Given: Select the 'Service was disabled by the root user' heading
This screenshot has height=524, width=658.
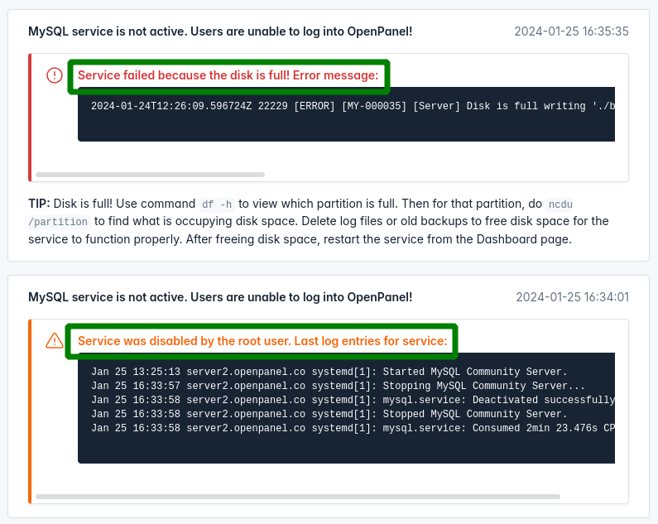Looking at the screenshot, I should [x=262, y=340].
